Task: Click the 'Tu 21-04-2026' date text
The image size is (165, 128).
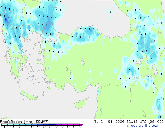Action: (x=109, y=122)
